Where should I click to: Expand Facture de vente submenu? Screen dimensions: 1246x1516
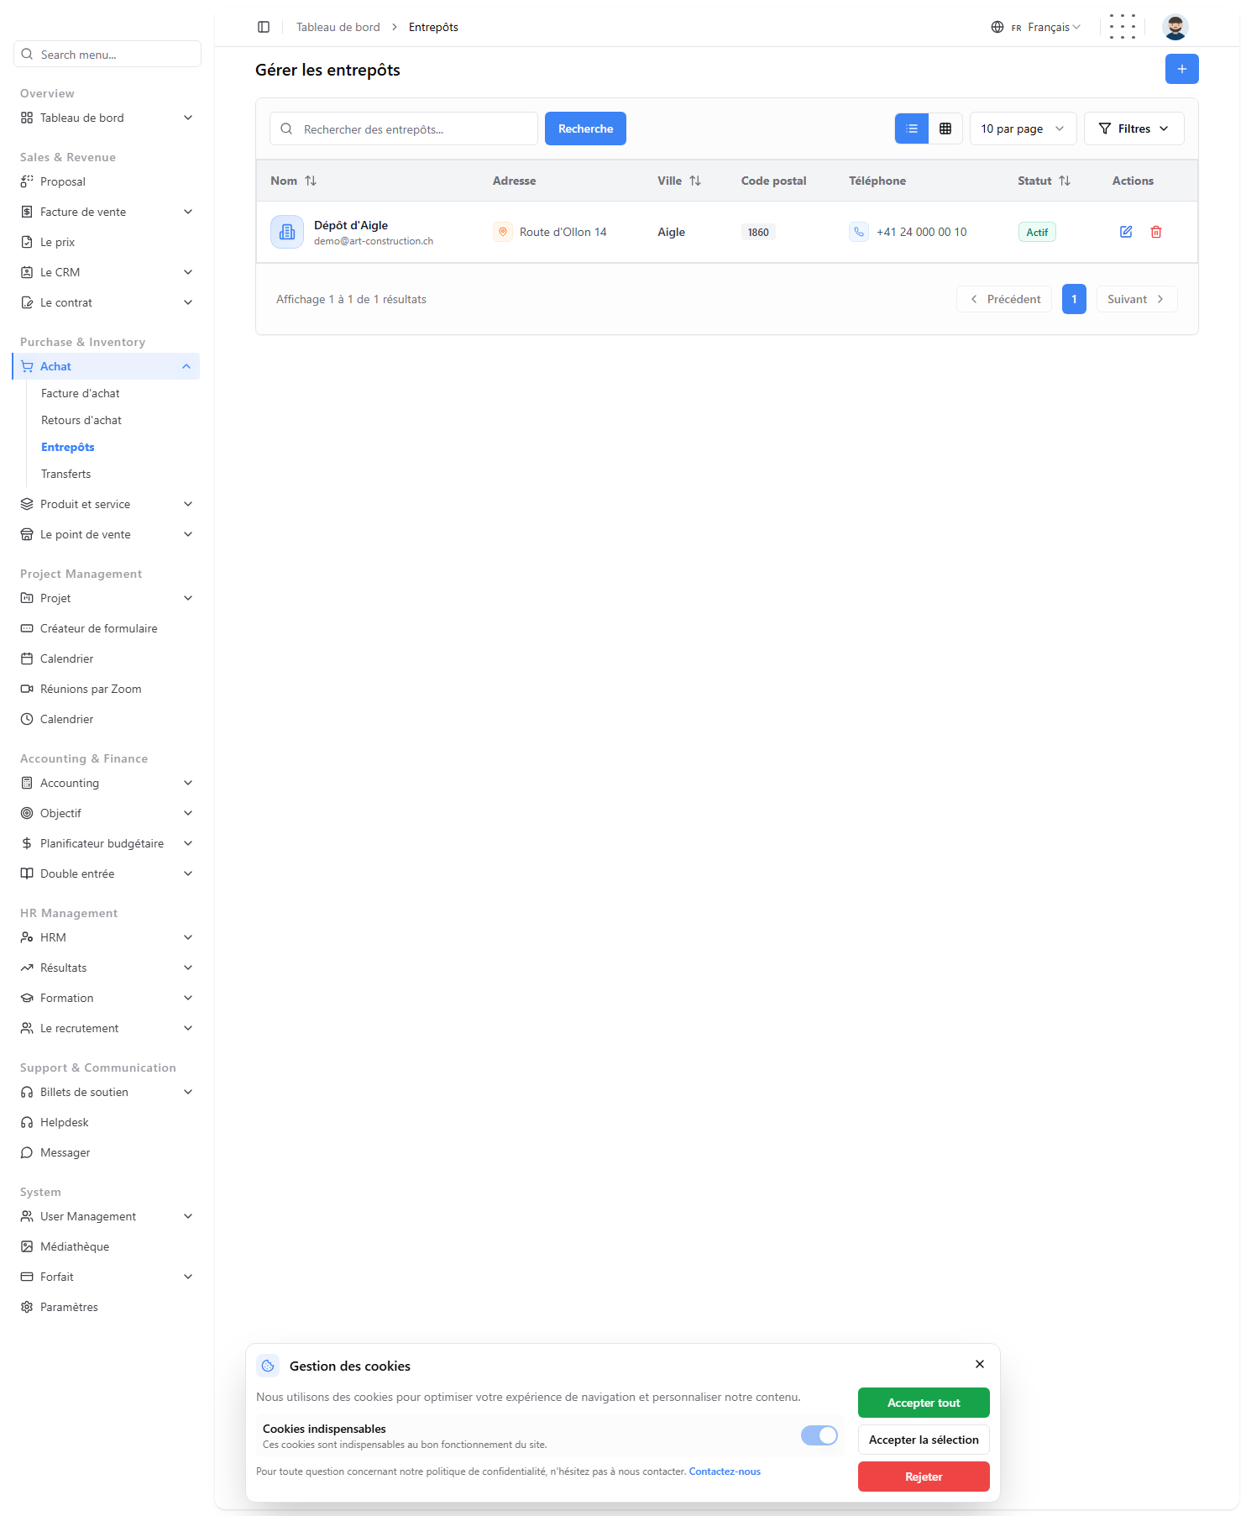tap(107, 212)
